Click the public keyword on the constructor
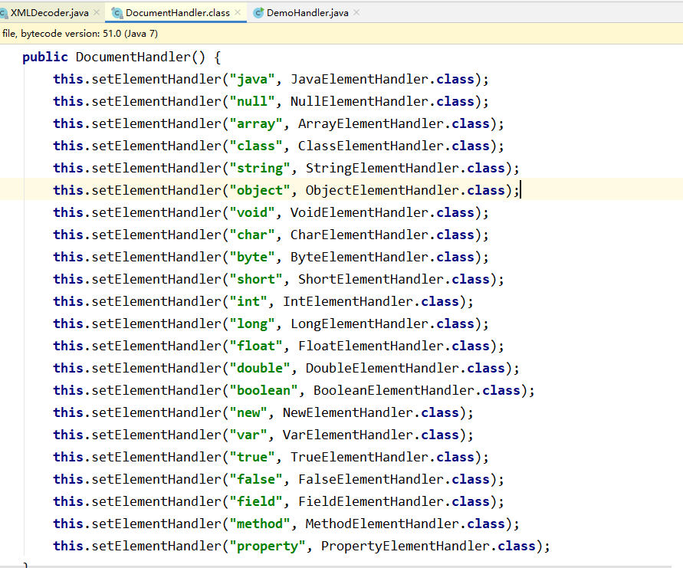The height and width of the screenshot is (568, 683). point(44,57)
